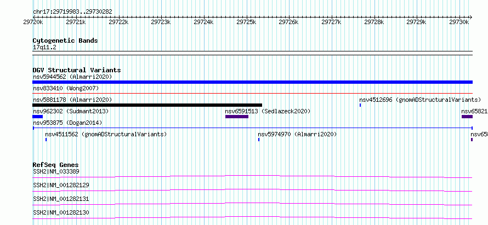Click the nsv4511562 (gnomADStructuralVariants) label

[106, 134]
